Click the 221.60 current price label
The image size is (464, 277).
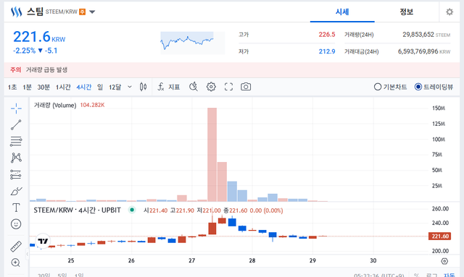click(440, 236)
